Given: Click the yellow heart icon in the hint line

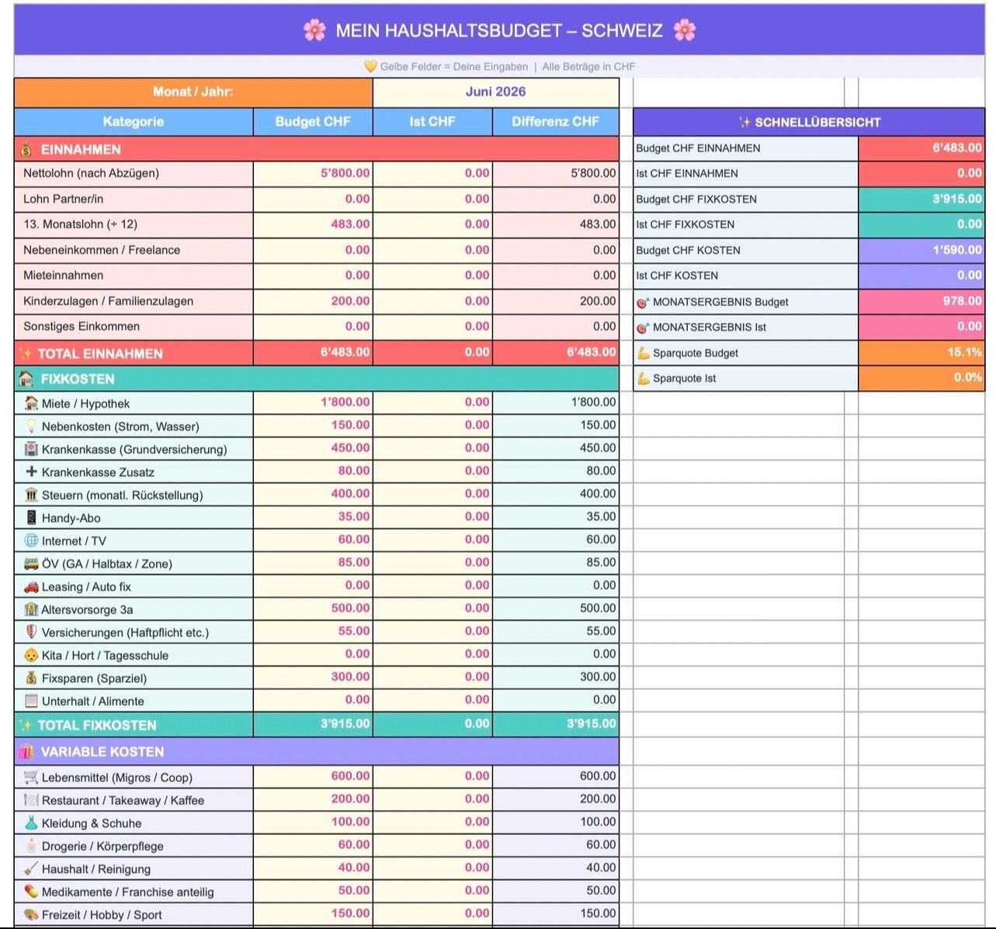Looking at the screenshot, I should coord(370,67).
